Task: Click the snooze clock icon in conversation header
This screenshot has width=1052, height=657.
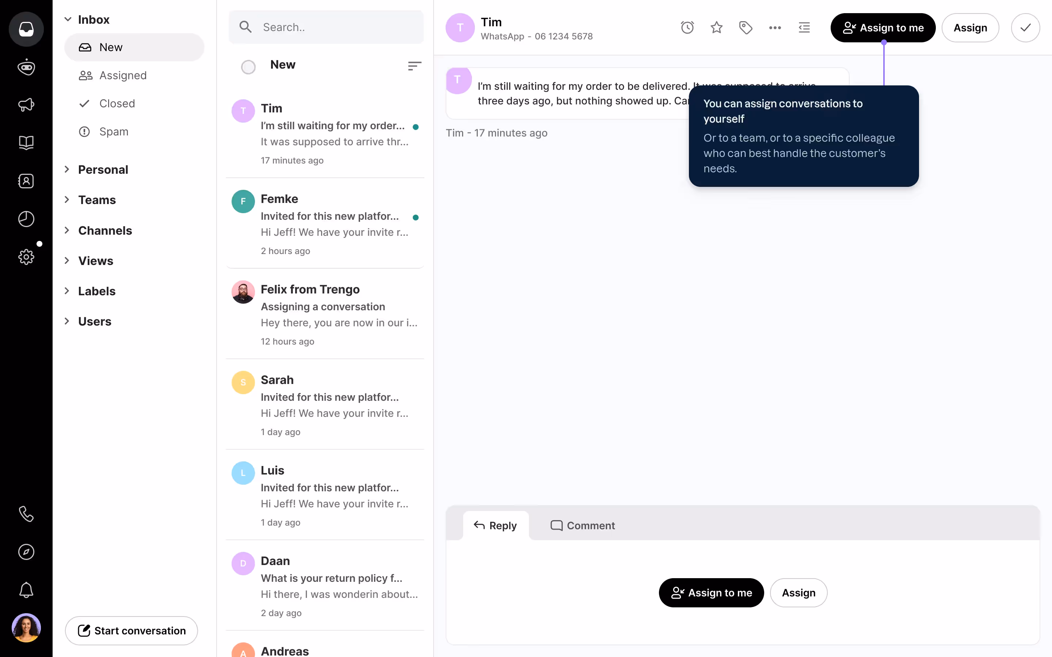Action: click(687, 28)
